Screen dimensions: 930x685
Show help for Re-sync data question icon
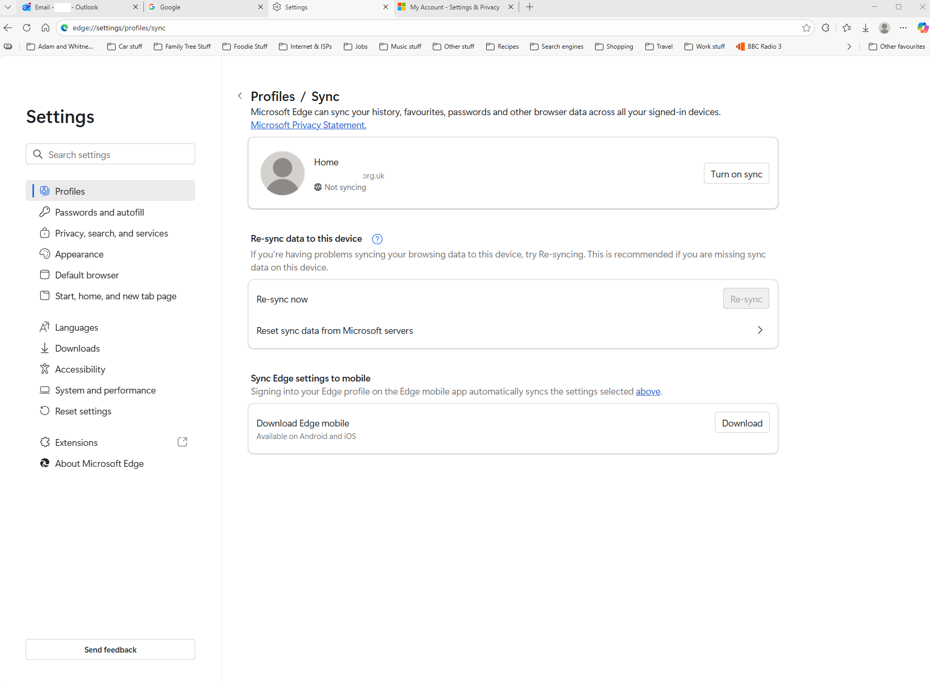[x=377, y=239]
